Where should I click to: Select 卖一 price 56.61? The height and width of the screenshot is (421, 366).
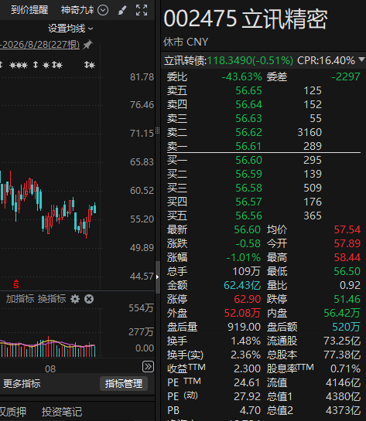pos(248,146)
